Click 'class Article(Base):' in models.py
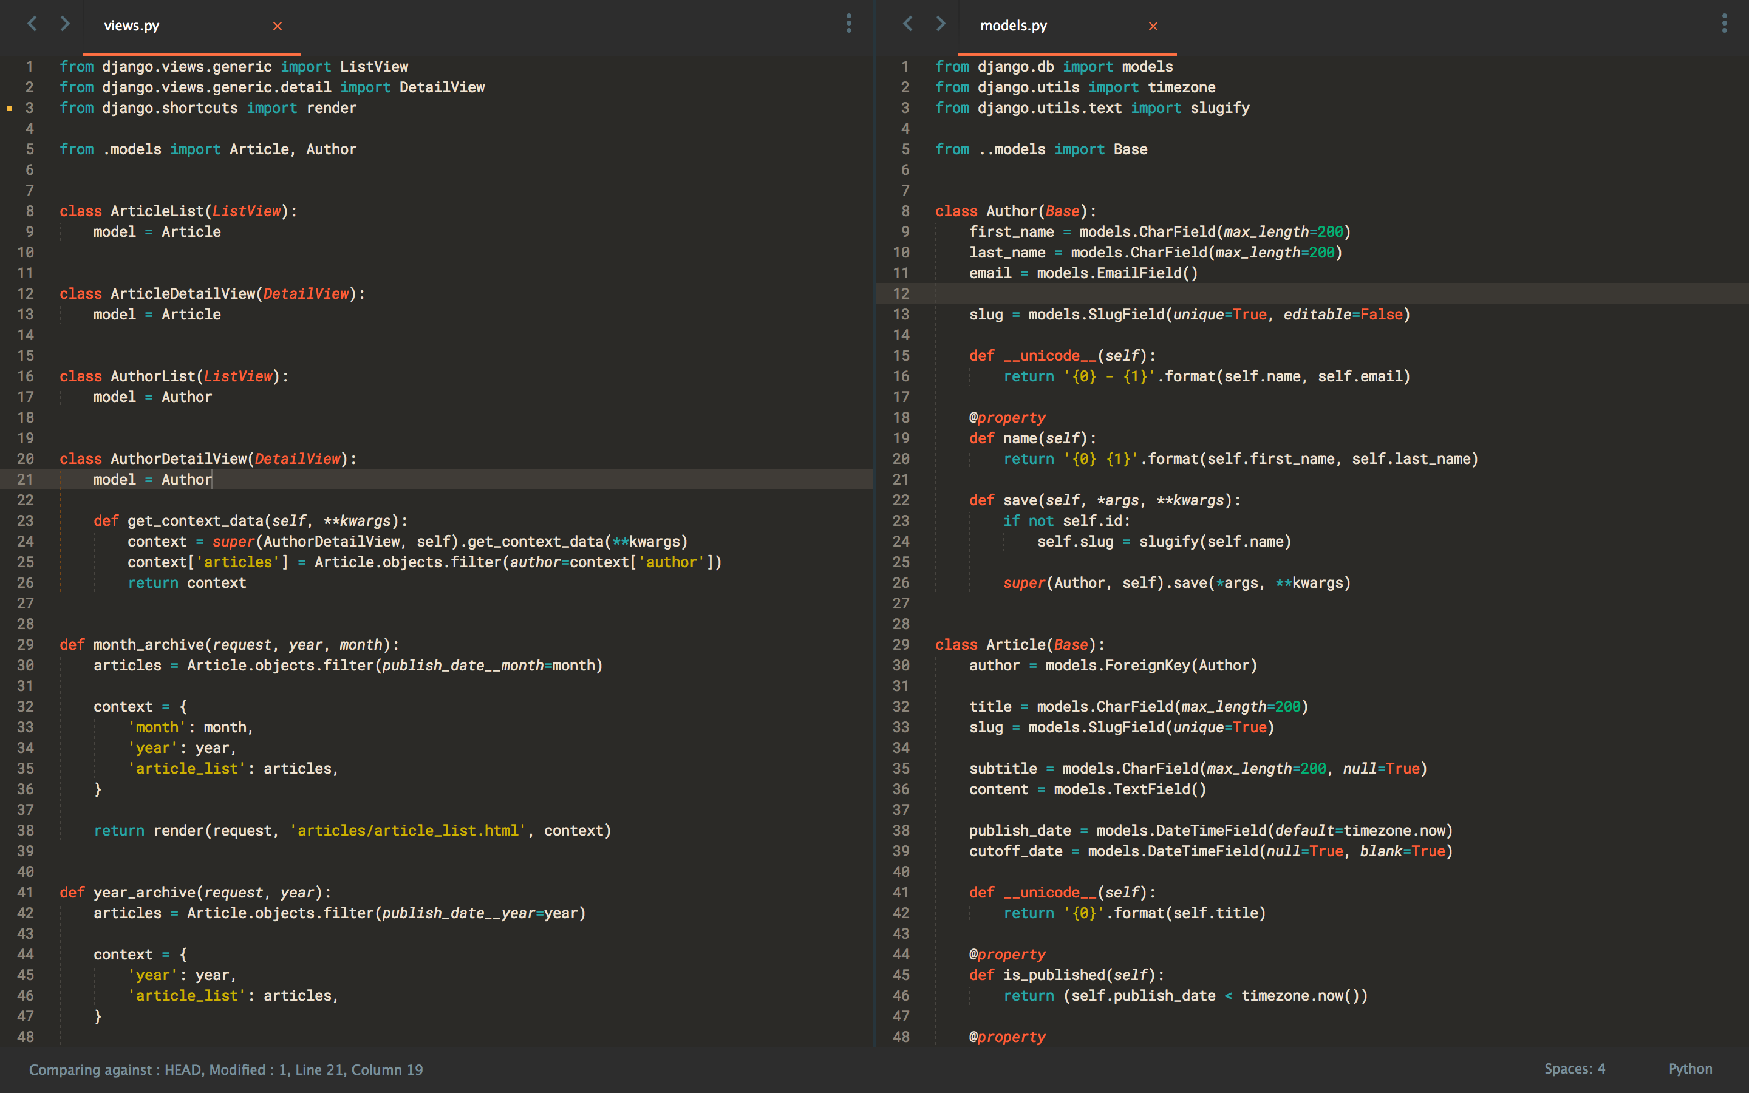This screenshot has width=1749, height=1093. pos(1020,644)
